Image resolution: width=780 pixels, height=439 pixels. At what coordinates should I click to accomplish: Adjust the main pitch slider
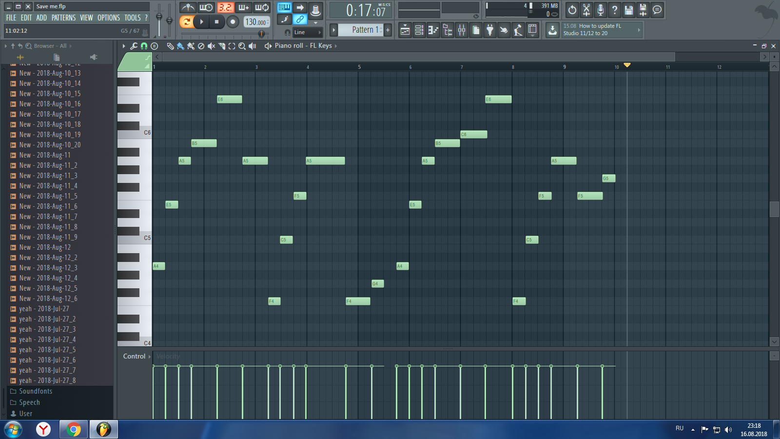[169, 20]
